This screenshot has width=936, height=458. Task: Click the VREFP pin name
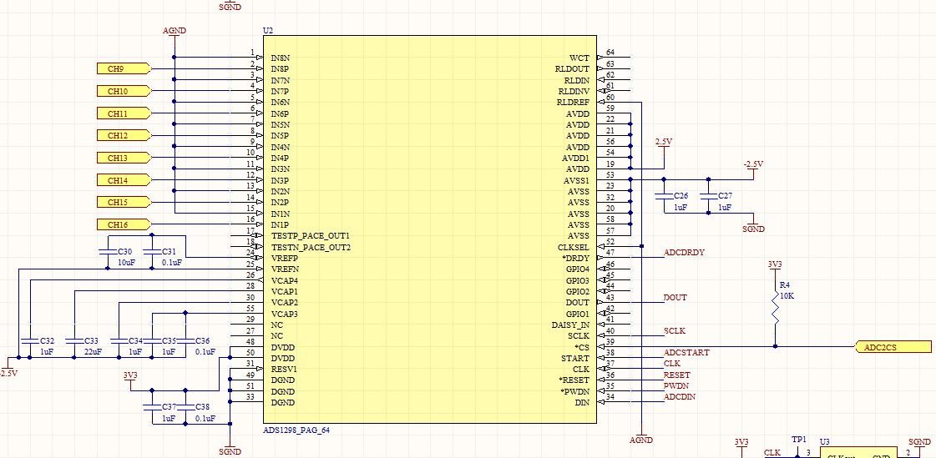284,259
